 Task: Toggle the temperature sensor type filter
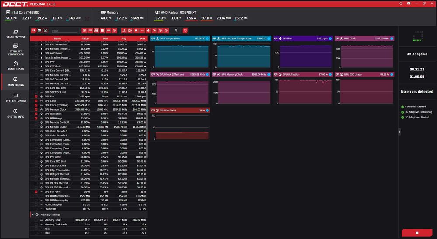[x=124, y=30]
